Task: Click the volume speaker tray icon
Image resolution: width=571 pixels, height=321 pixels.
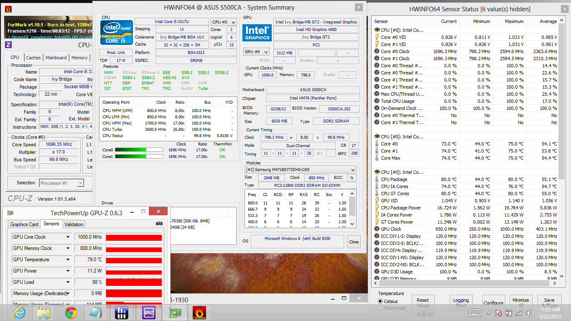Action: click(530, 313)
